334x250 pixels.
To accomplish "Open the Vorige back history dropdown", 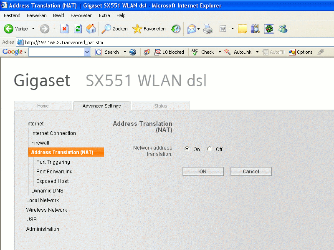I will coord(33,28).
